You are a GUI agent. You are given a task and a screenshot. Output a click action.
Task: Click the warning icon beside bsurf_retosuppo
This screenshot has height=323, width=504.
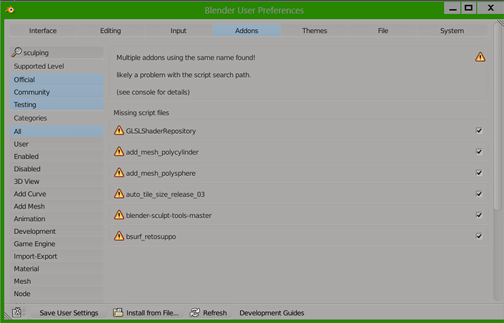pyautogui.click(x=119, y=236)
